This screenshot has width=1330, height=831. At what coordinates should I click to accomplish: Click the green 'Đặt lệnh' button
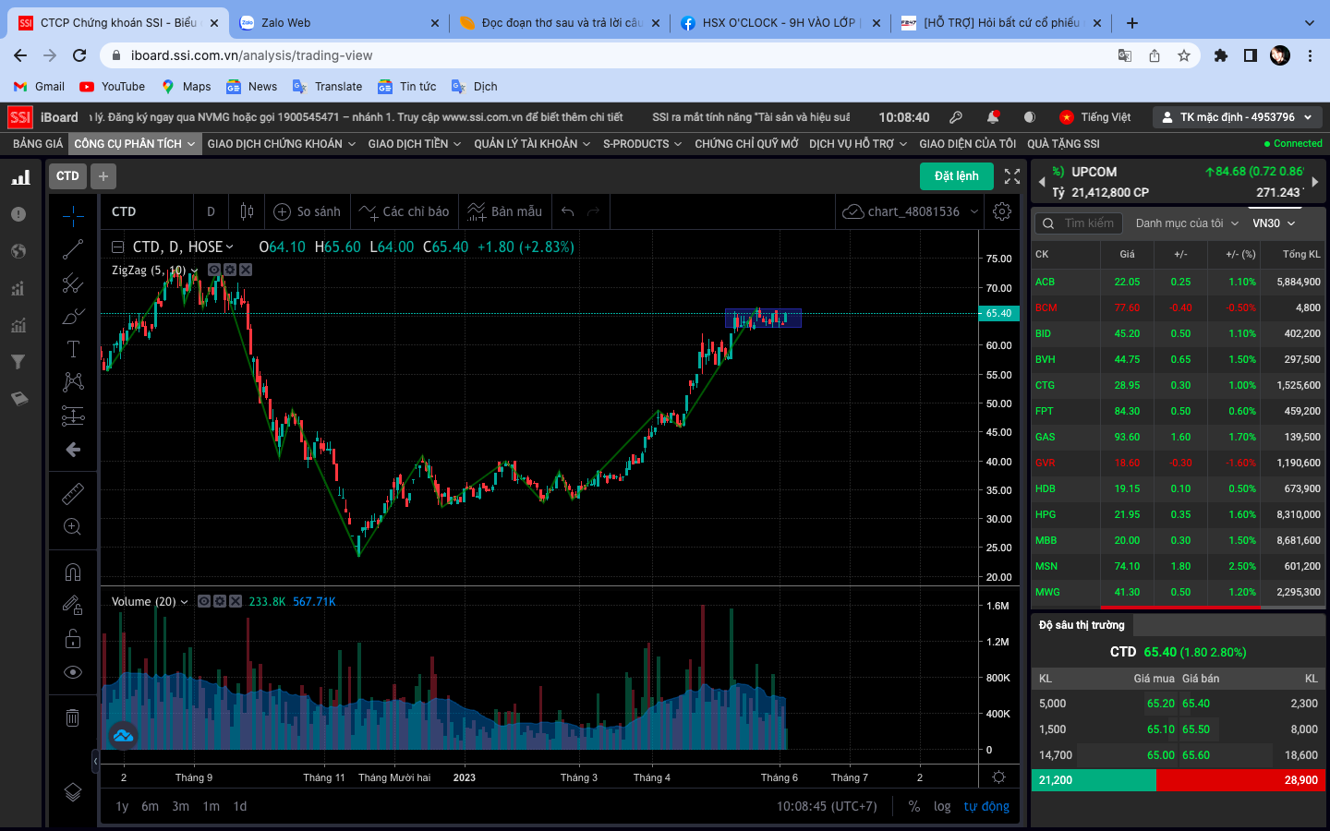pyautogui.click(x=957, y=176)
